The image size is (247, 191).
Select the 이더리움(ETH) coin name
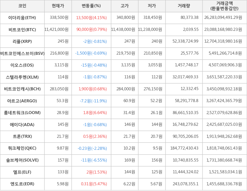click(22, 18)
